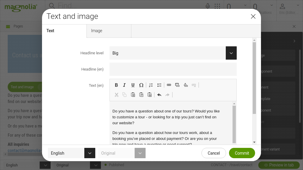Click the Contact us page banner

25,54
